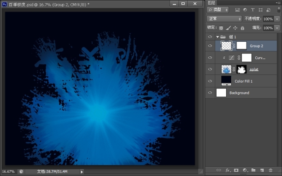This screenshot has width=282, height=176.
Task: Open the opacity 不透明度 dropdown arrow
Action: (277, 19)
